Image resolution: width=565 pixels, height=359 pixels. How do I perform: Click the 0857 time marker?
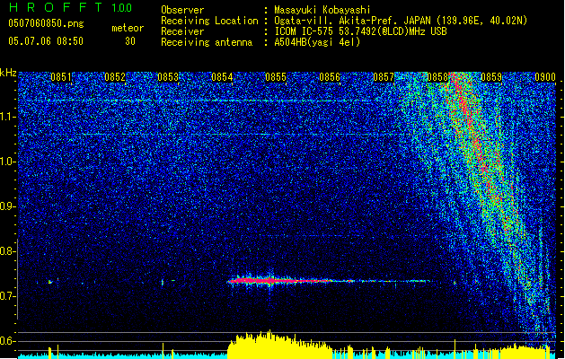[x=384, y=77]
